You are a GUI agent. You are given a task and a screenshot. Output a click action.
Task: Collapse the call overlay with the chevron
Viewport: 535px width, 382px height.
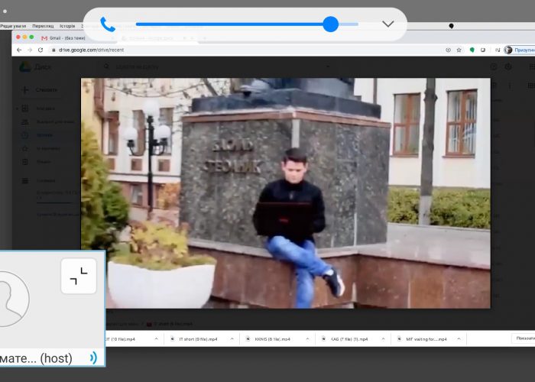[387, 24]
